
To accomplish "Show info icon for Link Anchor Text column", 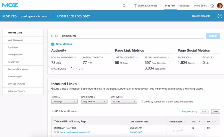I will coord(149,122).
